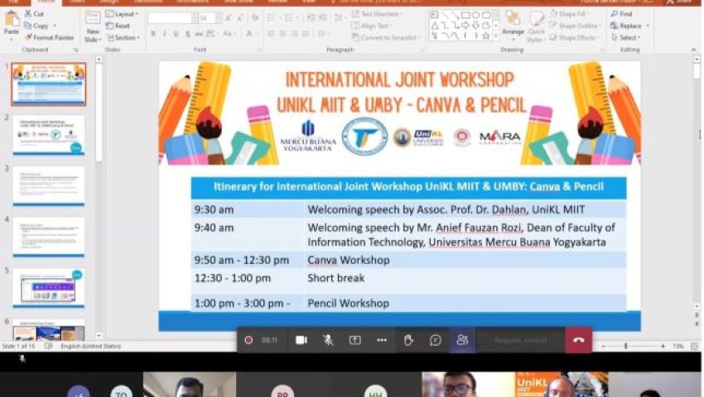Open more actions ellipsis in meeting bar

tap(382, 340)
